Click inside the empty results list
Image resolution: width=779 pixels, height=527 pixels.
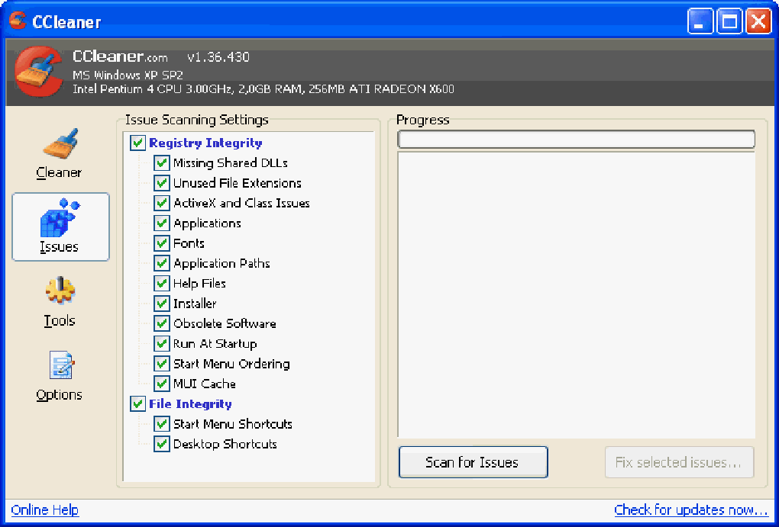click(577, 294)
